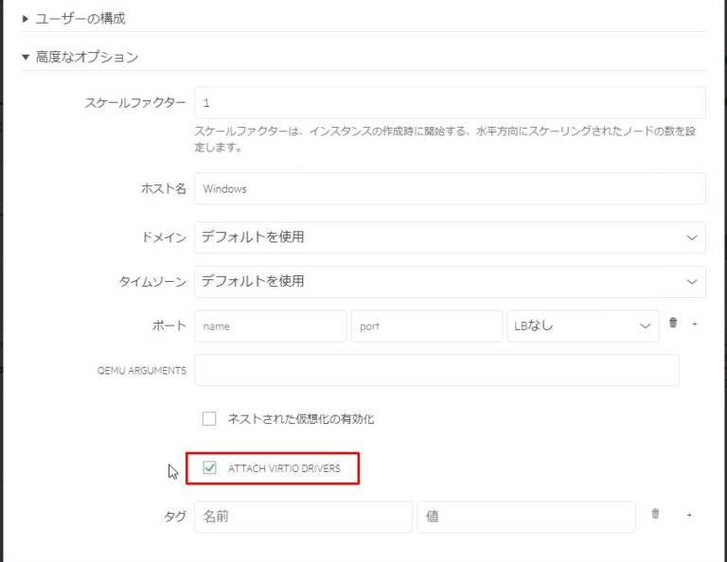Uncheck the ATTACH VIRTIO DRIVERS checkbox
727x562 pixels.
[x=209, y=467]
